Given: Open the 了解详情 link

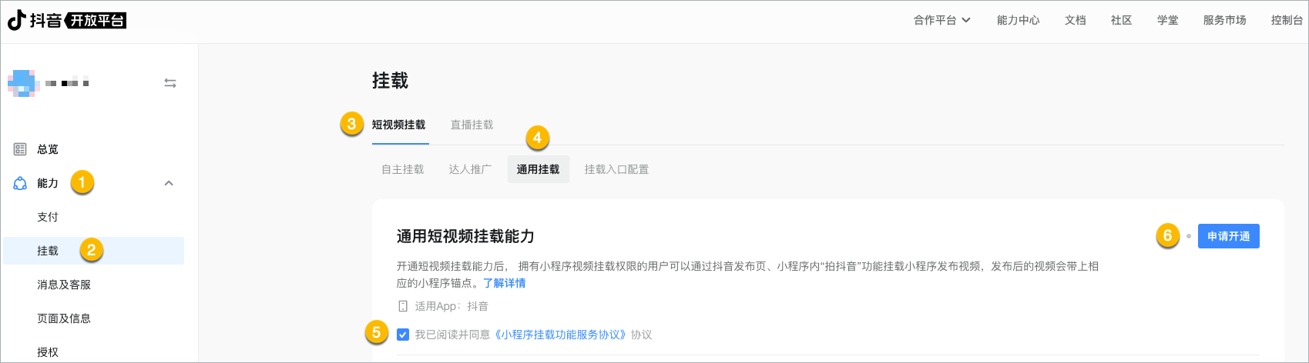Looking at the screenshot, I should click(x=504, y=283).
